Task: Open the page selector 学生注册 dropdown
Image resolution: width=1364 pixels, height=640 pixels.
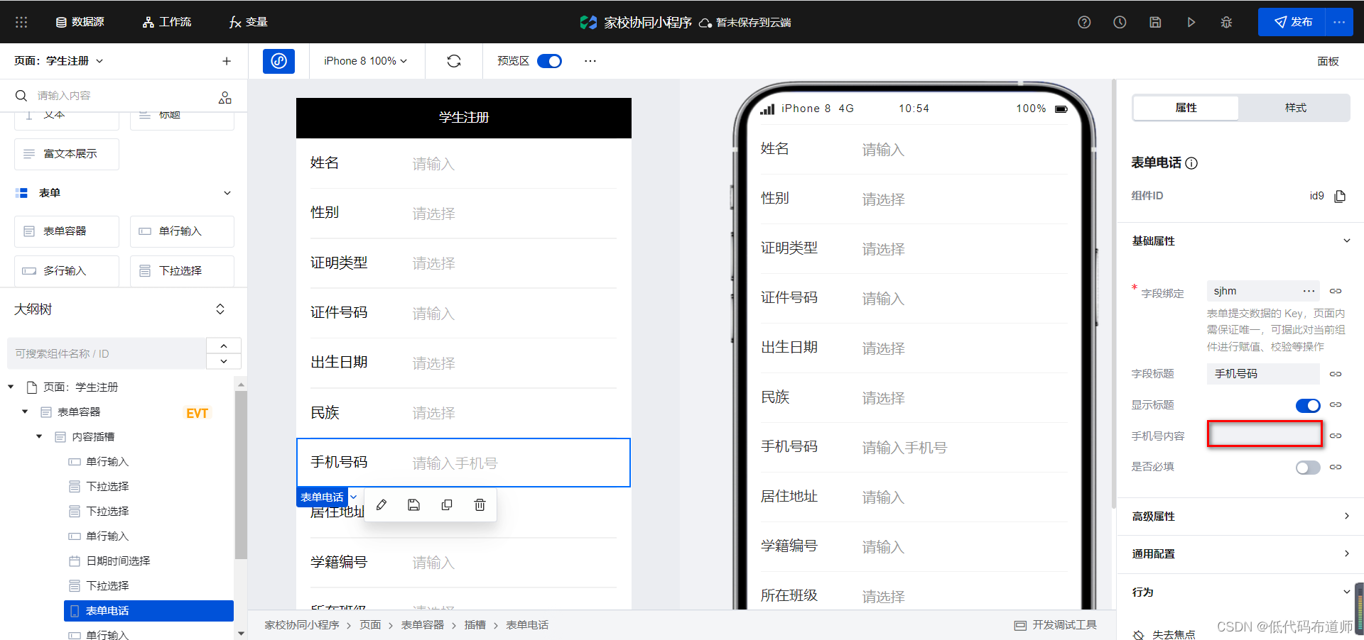Action: (x=59, y=61)
